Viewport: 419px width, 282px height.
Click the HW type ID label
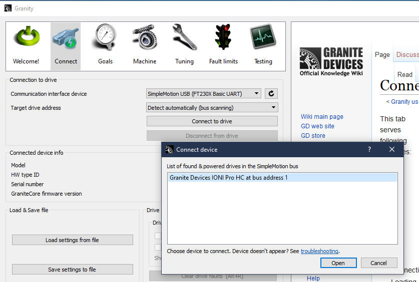[x=25, y=175]
